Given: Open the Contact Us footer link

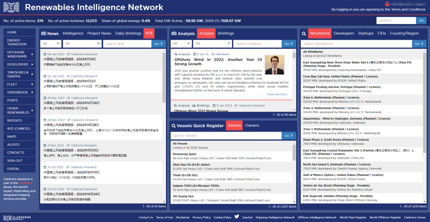Looking at the screenshot, I should pyautogui.click(x=146, y=218).
